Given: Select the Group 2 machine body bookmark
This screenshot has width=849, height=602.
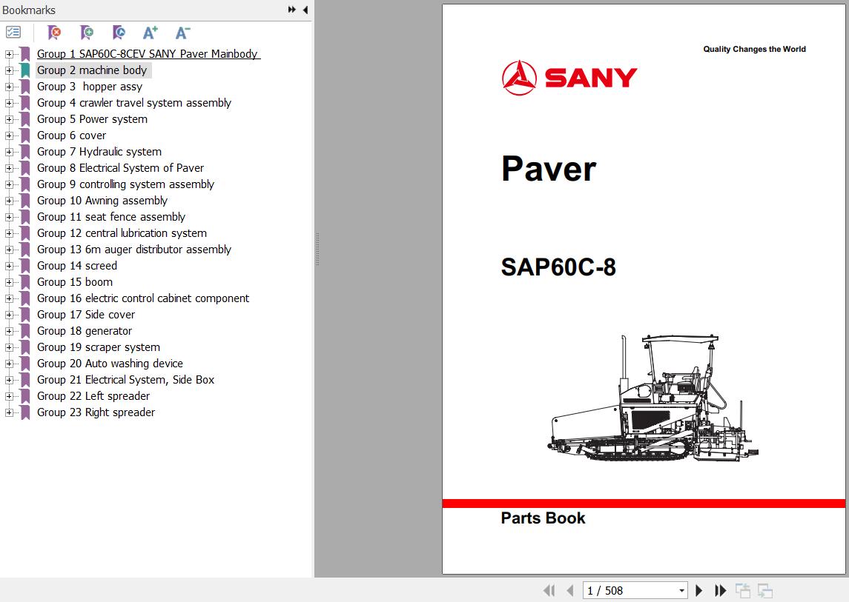Looking at the screenshot, I should coord(92,70).
